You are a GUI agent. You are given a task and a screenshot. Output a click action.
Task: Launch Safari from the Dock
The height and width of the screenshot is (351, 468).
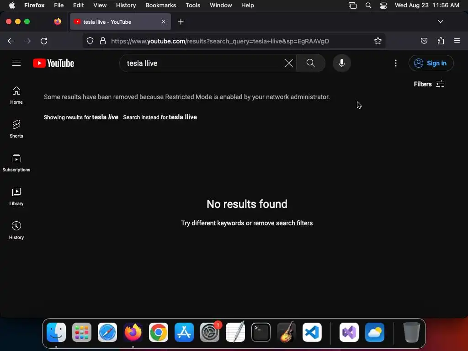point(107,332)
